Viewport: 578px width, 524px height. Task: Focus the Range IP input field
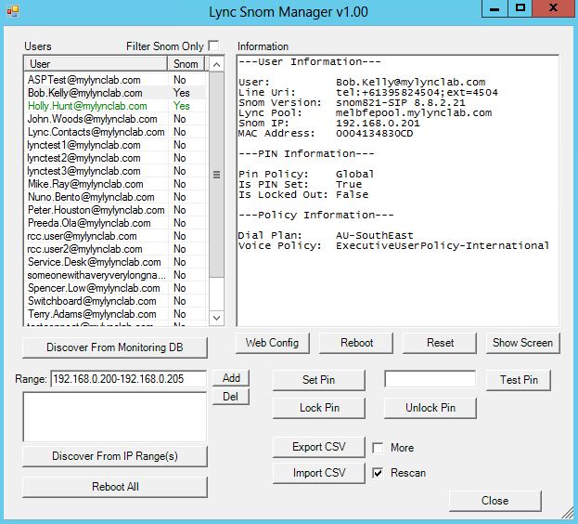click(x=129, y=379)
